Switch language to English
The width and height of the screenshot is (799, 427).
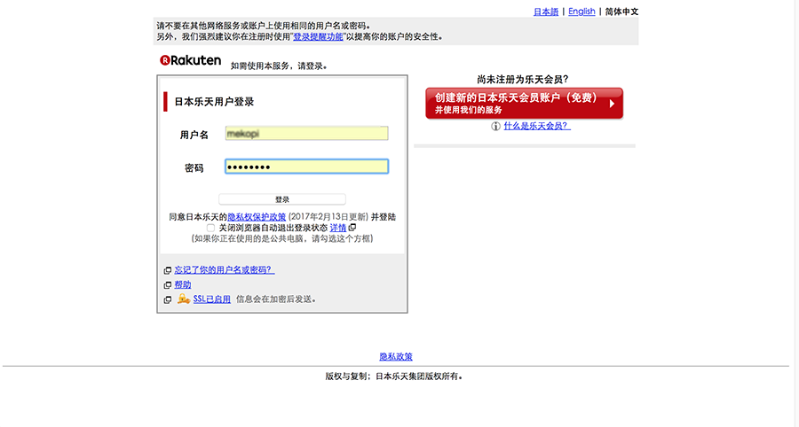[581, 12]
